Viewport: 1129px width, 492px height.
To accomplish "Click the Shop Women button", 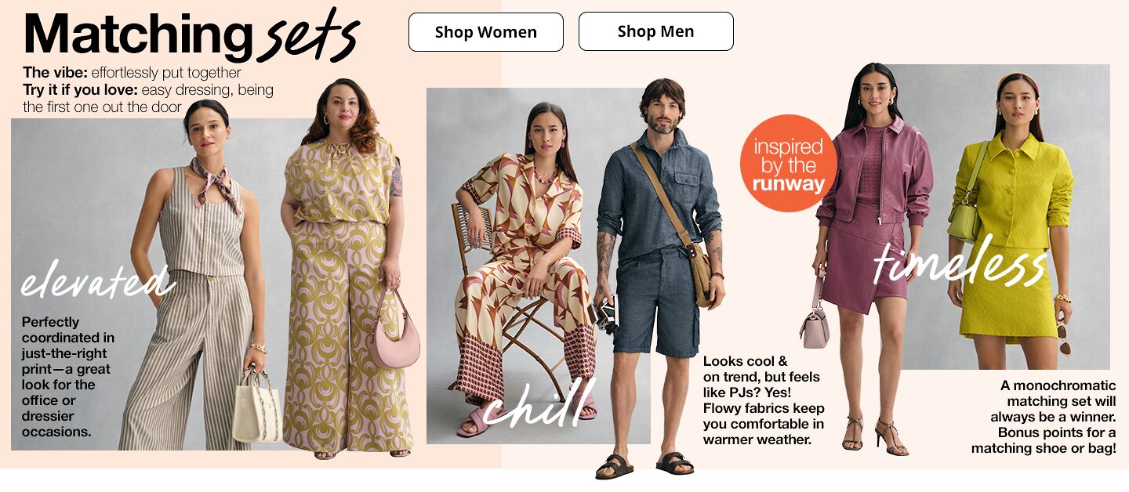I will click(486, 32).
